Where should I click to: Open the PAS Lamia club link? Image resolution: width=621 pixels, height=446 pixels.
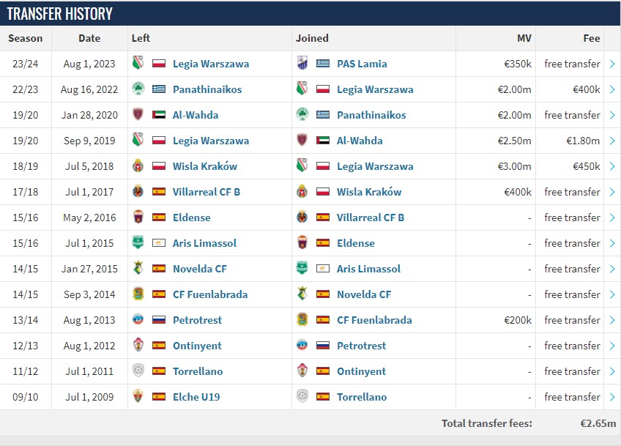point(362,64)
